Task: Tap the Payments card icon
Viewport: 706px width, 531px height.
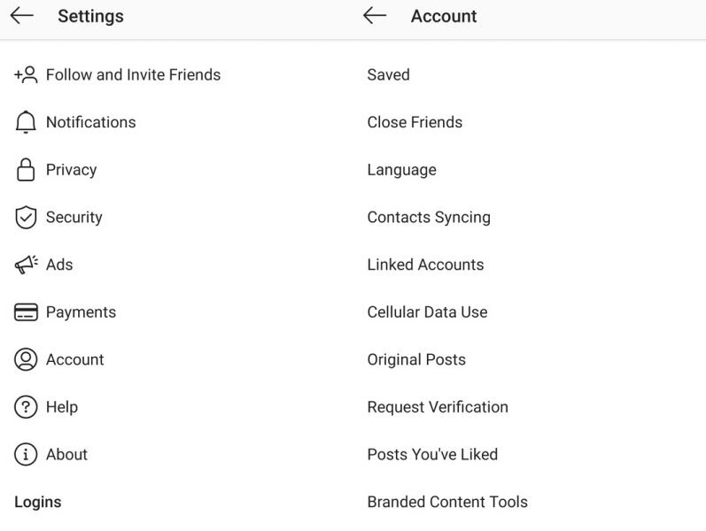Action: tap(26, 312)
